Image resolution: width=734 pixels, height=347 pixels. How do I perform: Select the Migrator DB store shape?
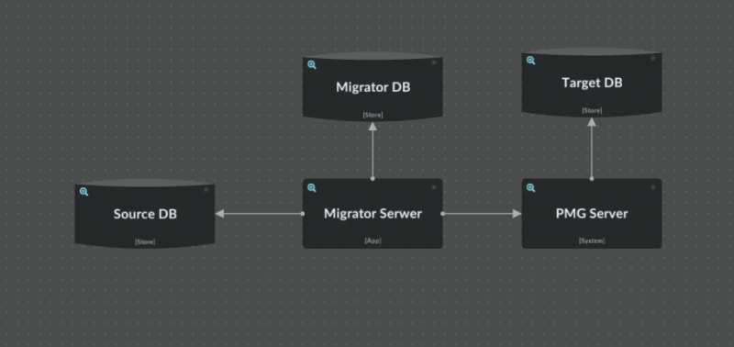tap(373, 86)
